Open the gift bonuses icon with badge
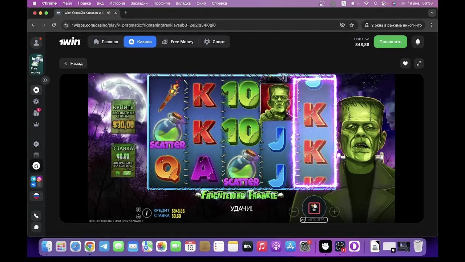 pyautogui.click(x=36, y=112)
